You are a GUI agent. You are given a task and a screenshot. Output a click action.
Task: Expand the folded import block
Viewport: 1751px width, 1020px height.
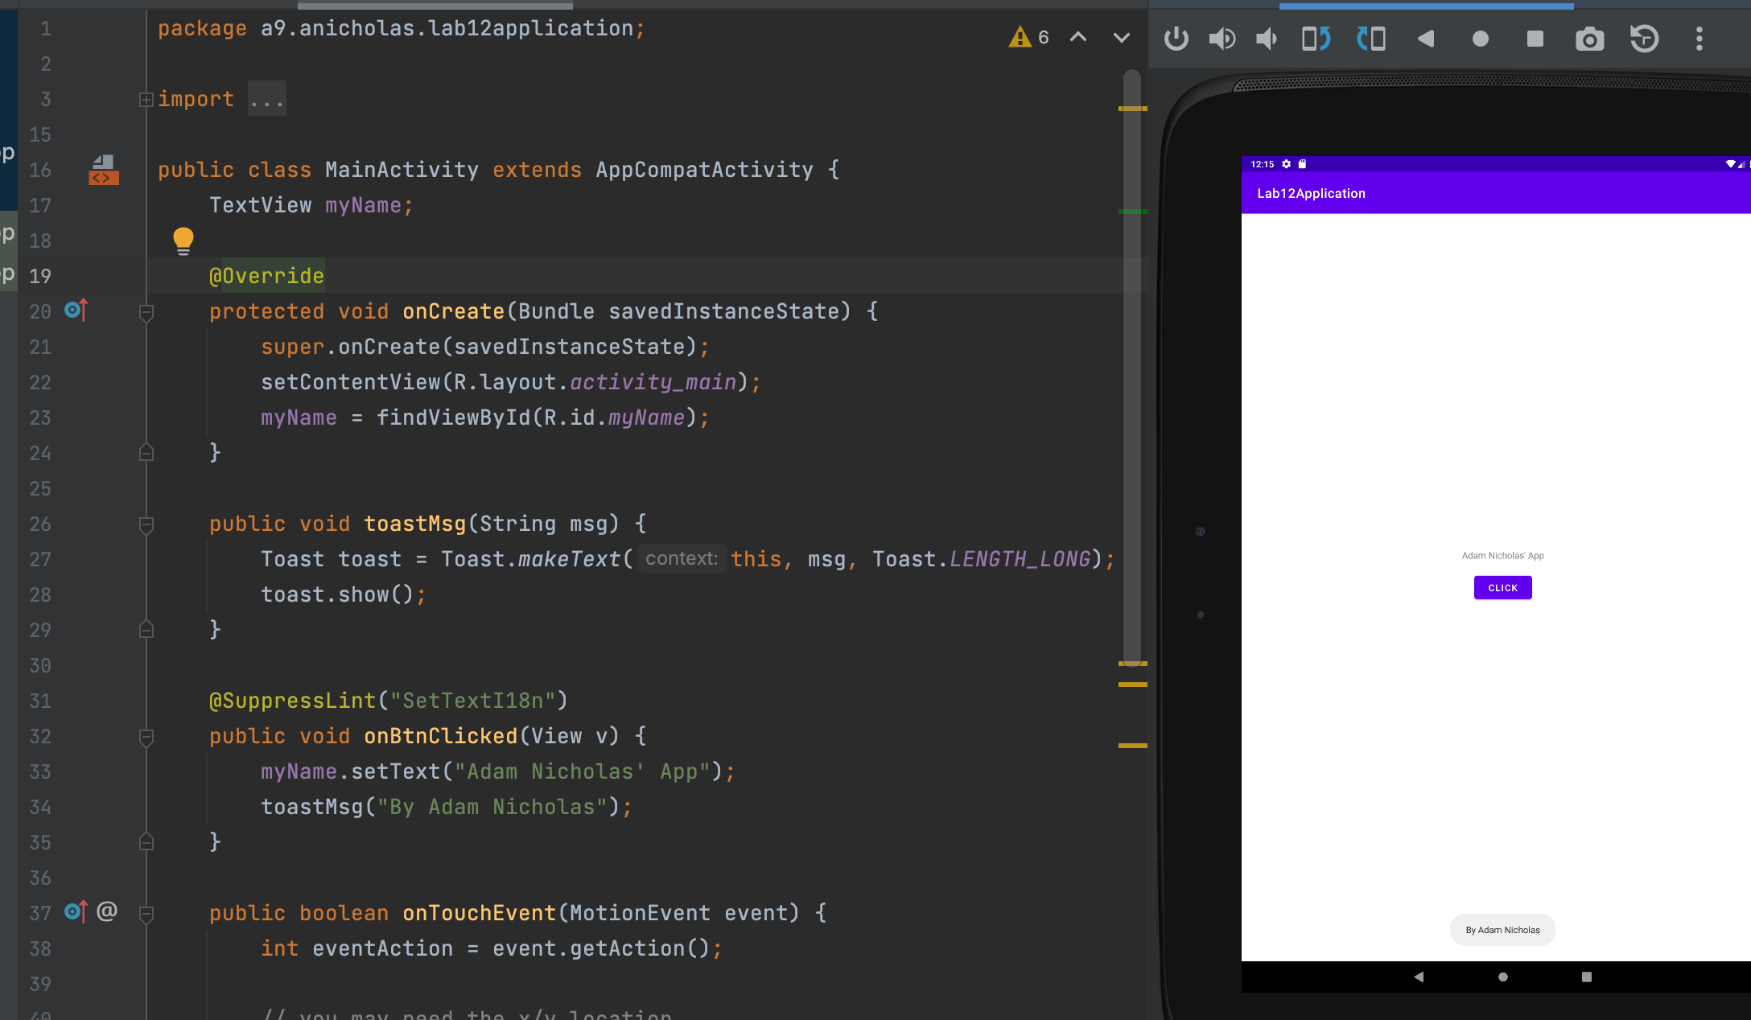(x=146, y=100)
